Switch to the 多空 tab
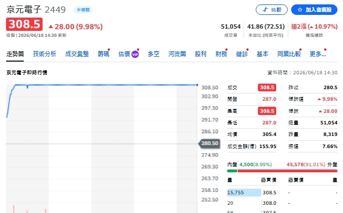Screen dimensions: 343x213 (154, 54)
